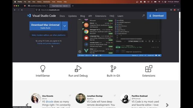Open the Learn navigation link
The width and height of the screenshot is (193, 108).
pyautogui.click(x=120, y=16)
